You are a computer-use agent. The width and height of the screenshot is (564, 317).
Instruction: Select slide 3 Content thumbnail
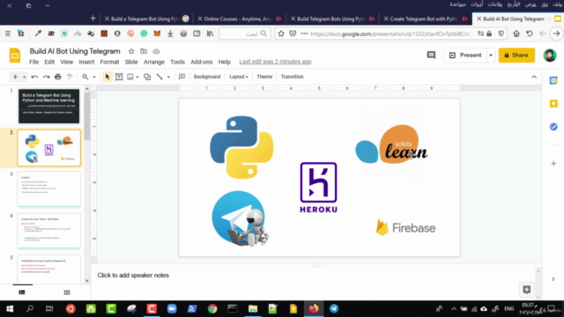click(49, 189)
